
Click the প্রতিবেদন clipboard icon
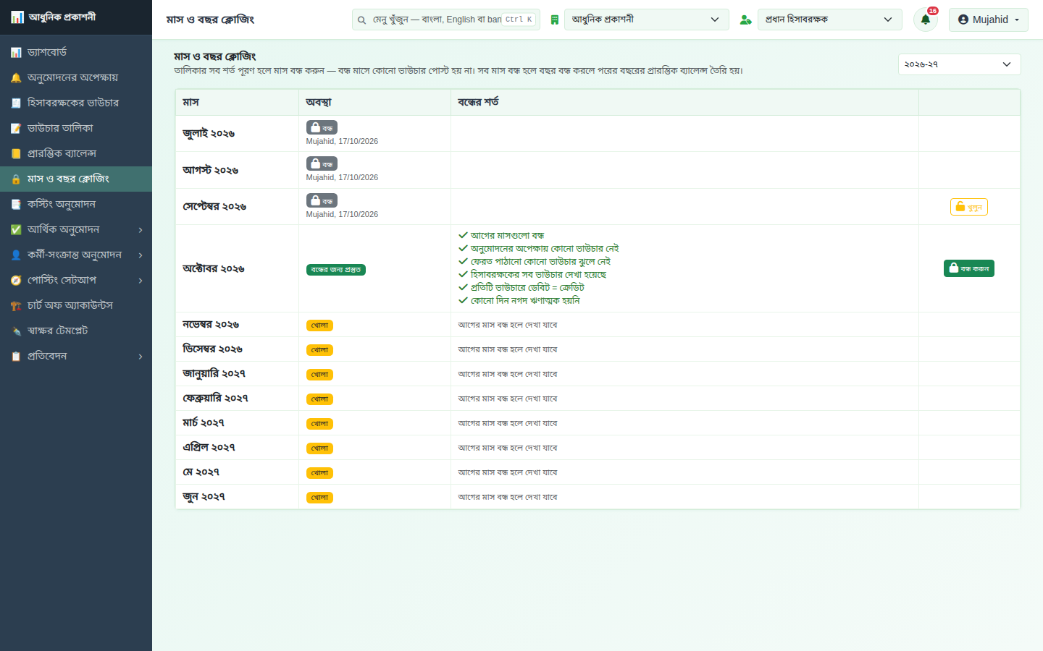(16, 357)
